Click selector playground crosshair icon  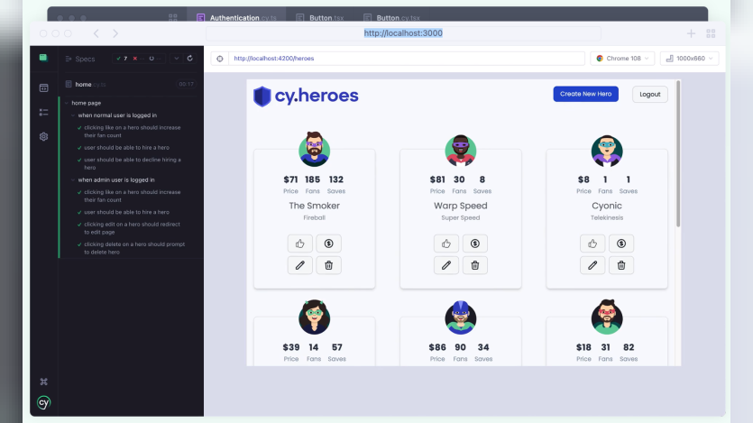click(x=220, y=59)
